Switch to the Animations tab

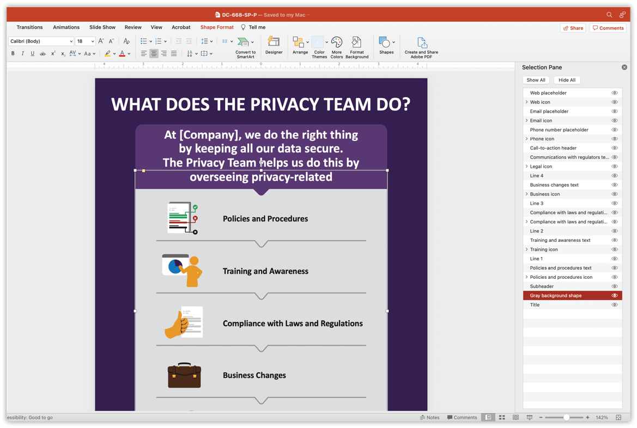click(x=66, y=27)
